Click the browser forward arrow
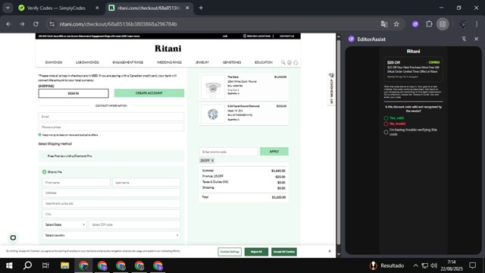The height and width of the screenshot is (273, 485). coord(22,24)
